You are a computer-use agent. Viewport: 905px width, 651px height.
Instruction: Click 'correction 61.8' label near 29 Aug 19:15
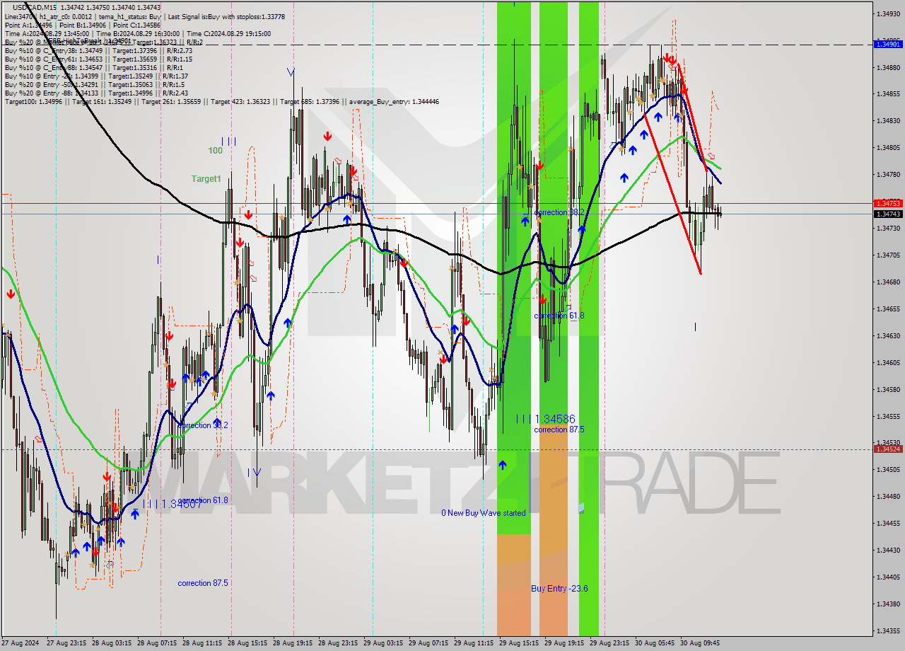(559, 316)
